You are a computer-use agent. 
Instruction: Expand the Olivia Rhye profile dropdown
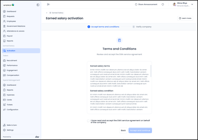192,4
